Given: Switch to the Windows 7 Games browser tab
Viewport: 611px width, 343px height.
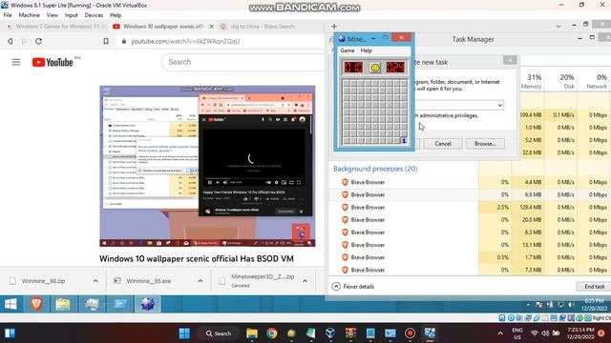Looking at the screenshot, I should 56,27.
